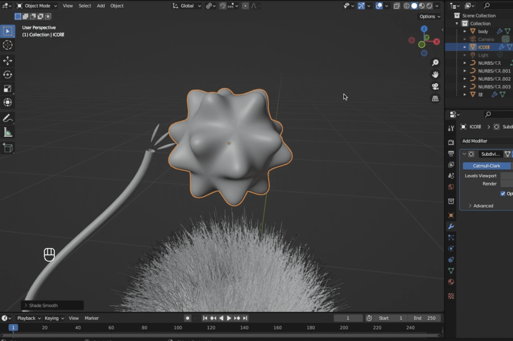Viewport: 513px width, 341px height.
Task: Expand the body object in outliner
Action: click(x=465, y=32)
